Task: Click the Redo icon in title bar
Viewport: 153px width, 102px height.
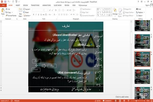Action: [x=13, y=2]
